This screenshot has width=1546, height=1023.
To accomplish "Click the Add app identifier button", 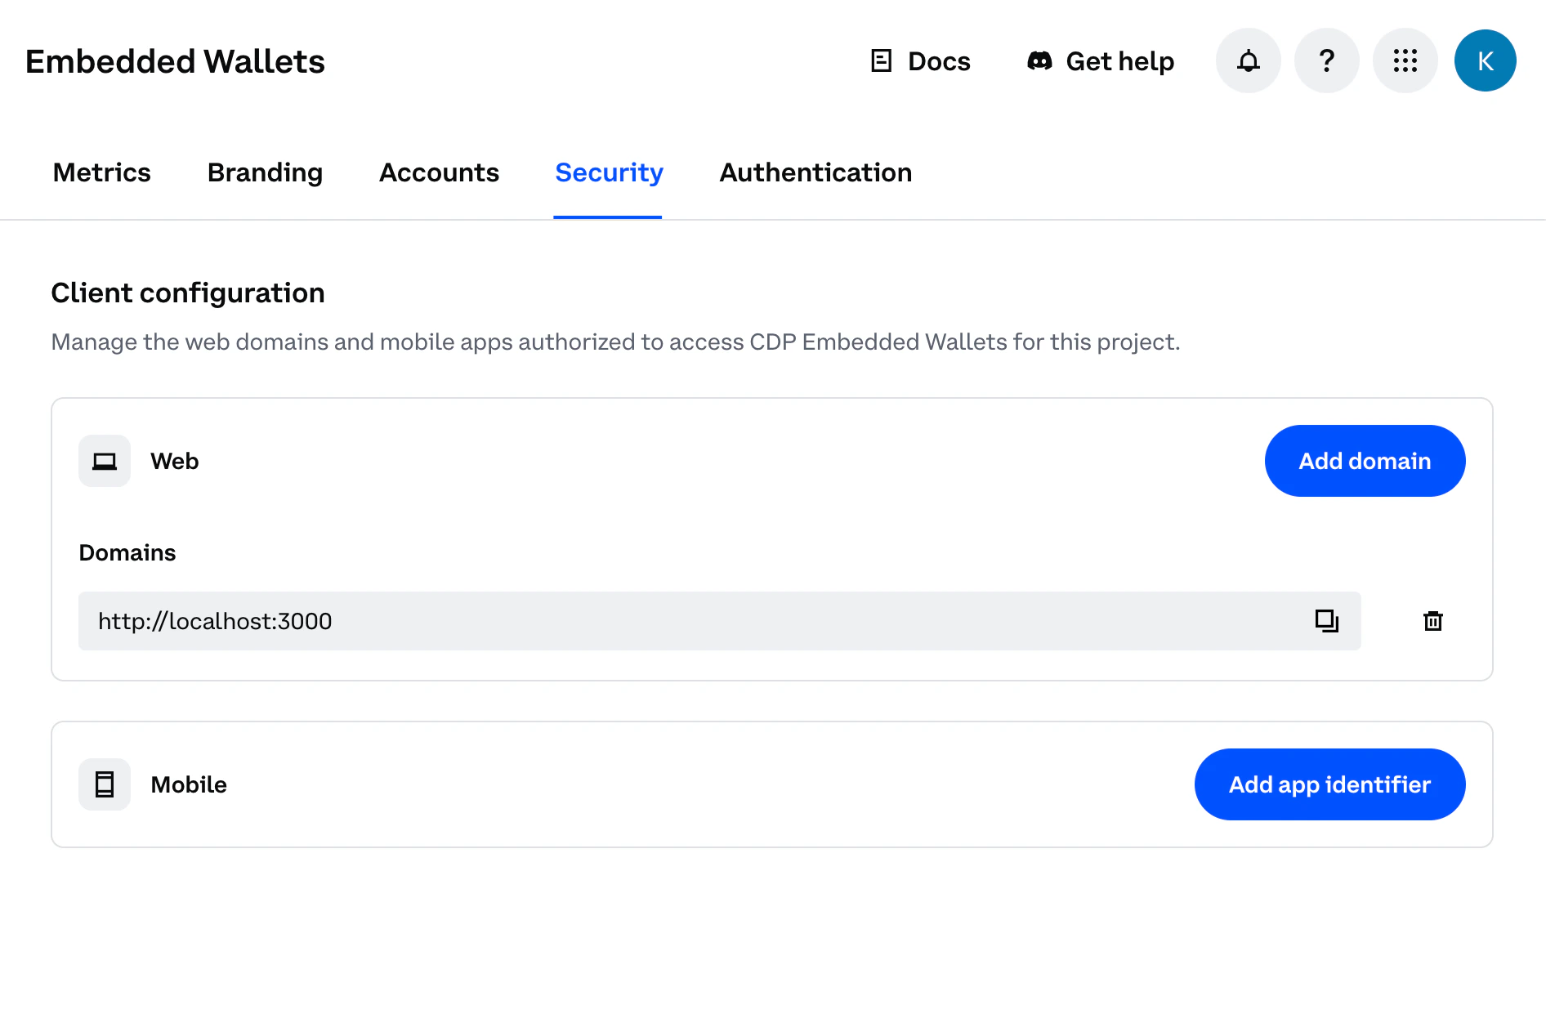I will click(1329, 784).
